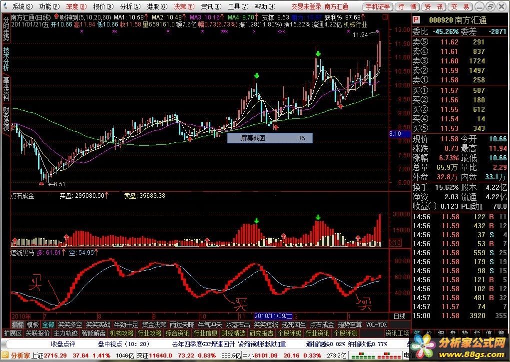Open the 扩展区 tab
Screen dimensions: 510x362
click(x=12, y=334)
